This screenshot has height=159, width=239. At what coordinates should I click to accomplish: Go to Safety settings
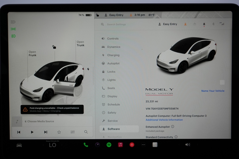pyautogui.click(x=109, y=113)
